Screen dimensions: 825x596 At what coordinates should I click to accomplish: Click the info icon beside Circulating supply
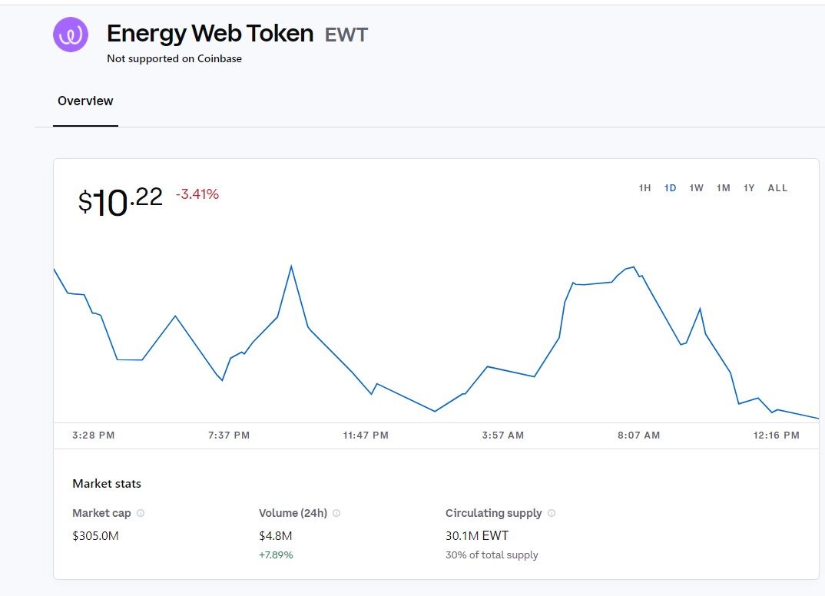tap(552, 513)
